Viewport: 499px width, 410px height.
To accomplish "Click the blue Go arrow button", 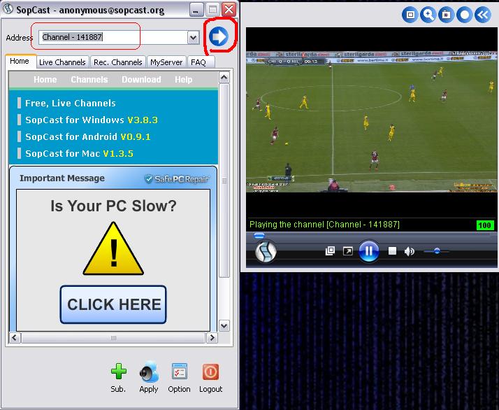I will [219, 36].
